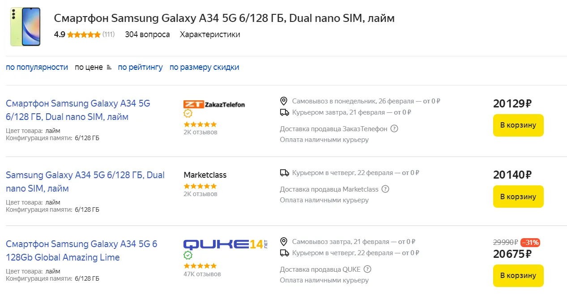567x295 pixels.
Task: Open the '304 вопроса' questions link
Action: coord(147,34)
